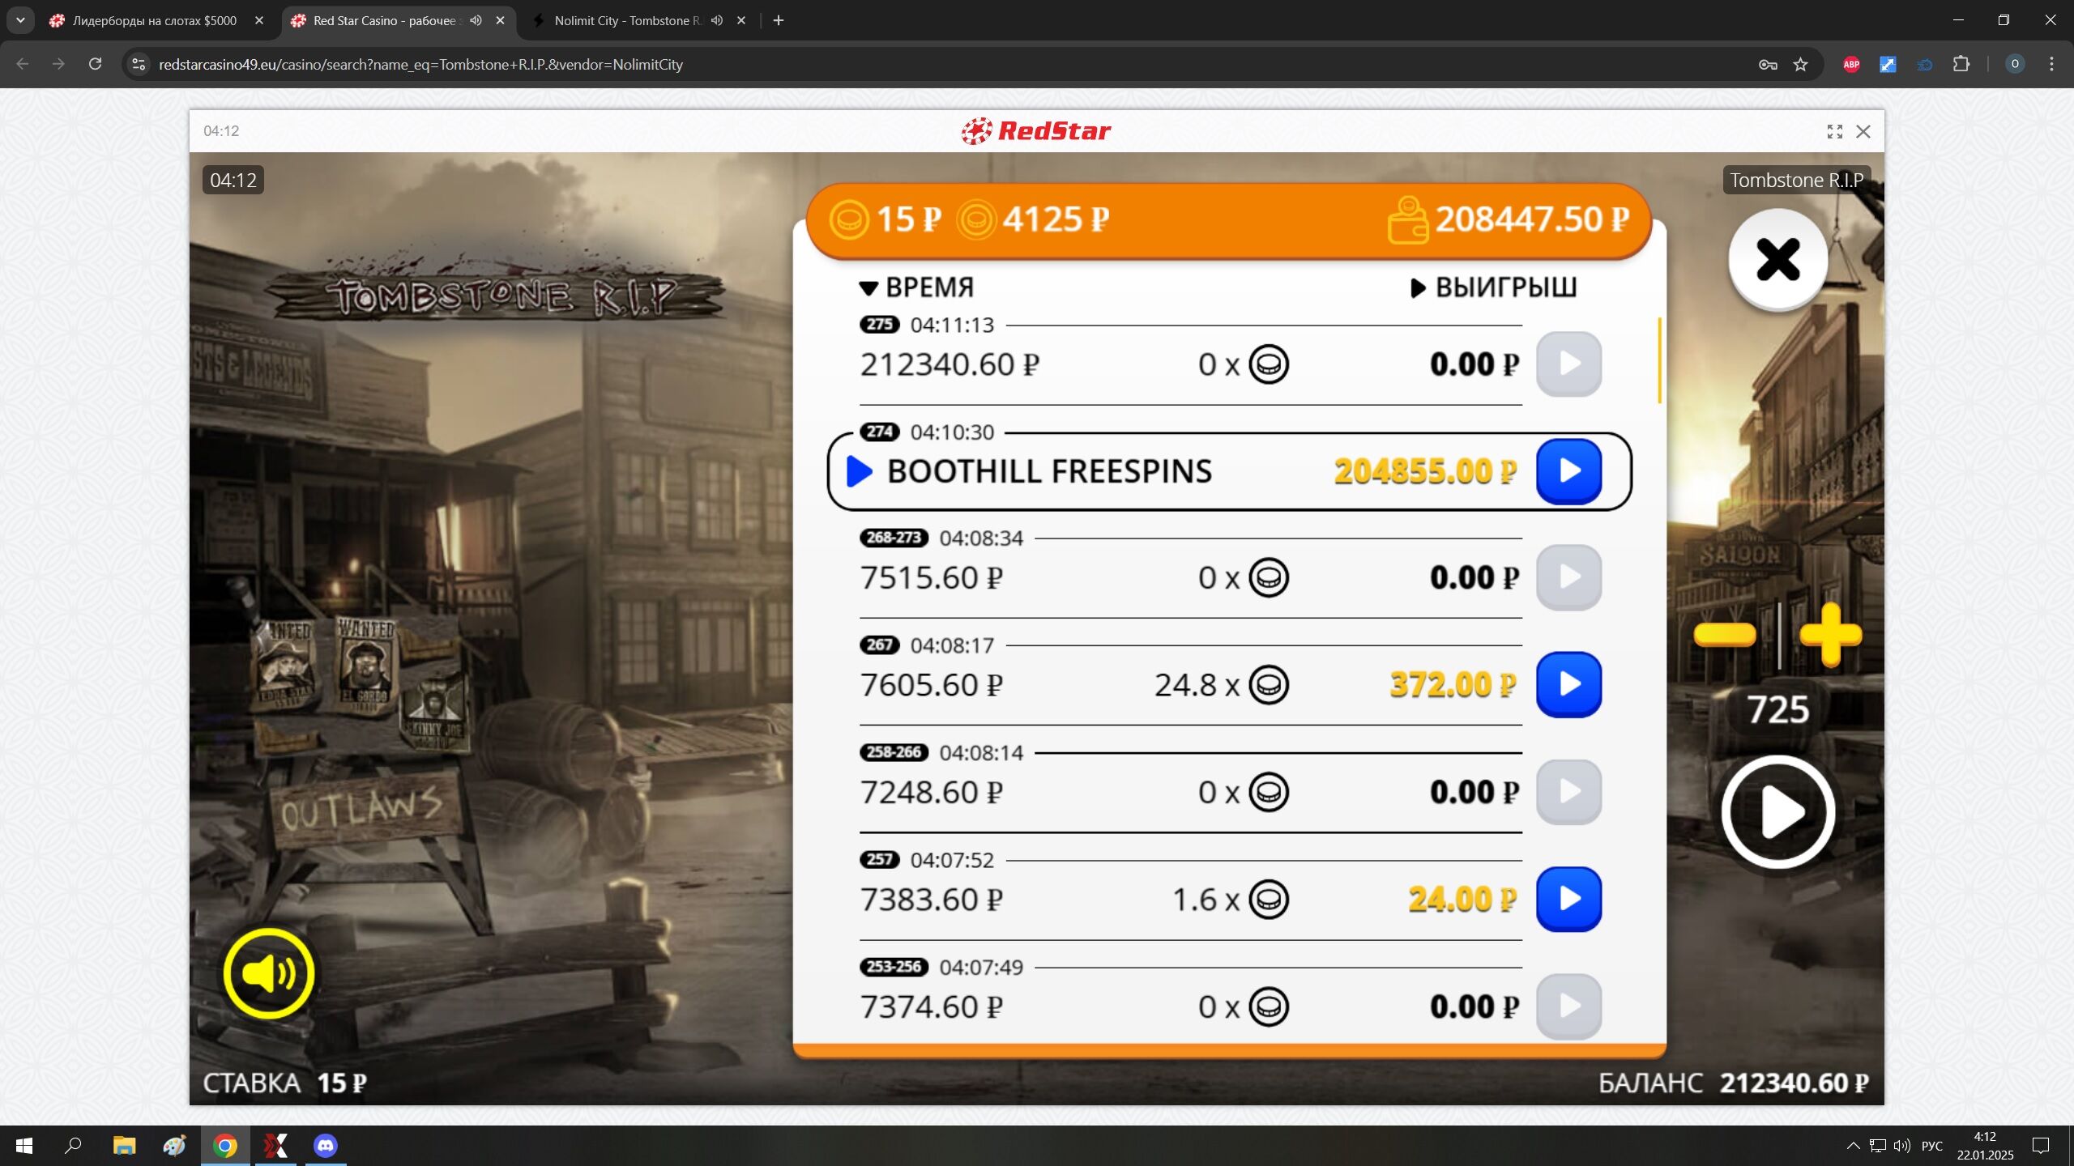
Task: Increase the value with the yellow plus
Action: point(1830,635)
